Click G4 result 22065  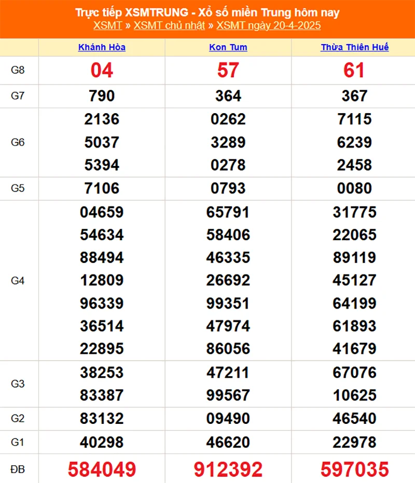tap(354, 235)
